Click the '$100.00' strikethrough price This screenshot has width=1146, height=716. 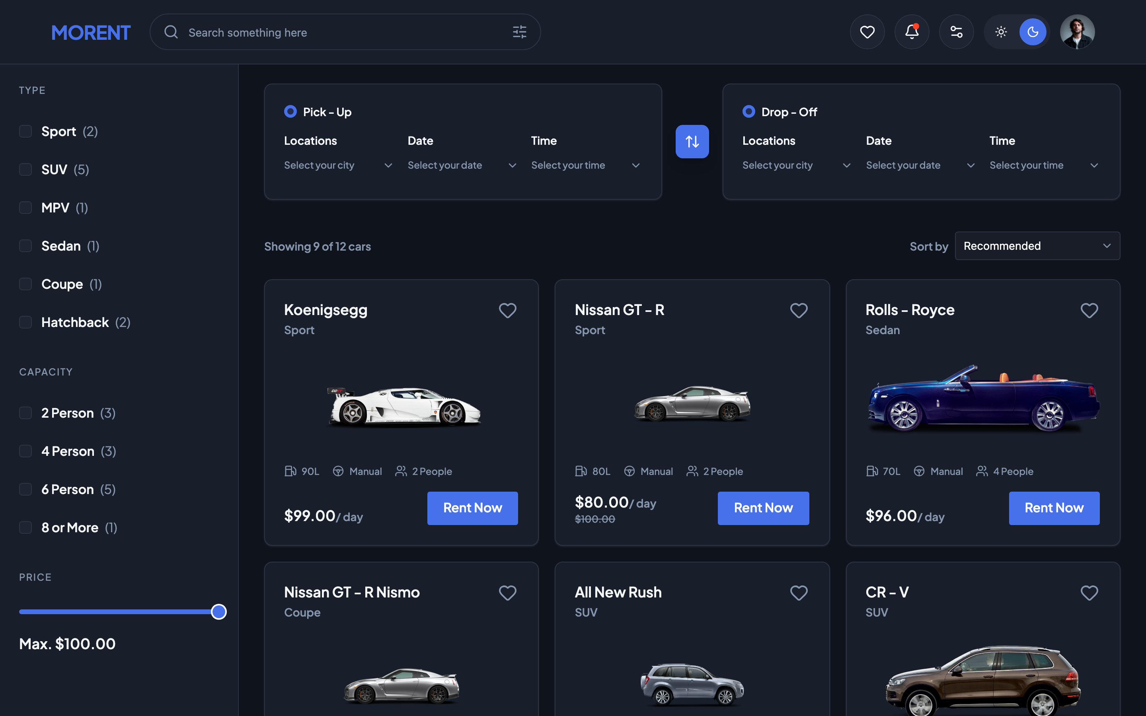[595, 519]
